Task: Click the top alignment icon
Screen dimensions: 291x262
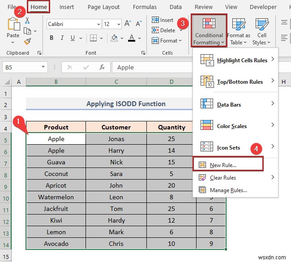Action: pos(284,23)
